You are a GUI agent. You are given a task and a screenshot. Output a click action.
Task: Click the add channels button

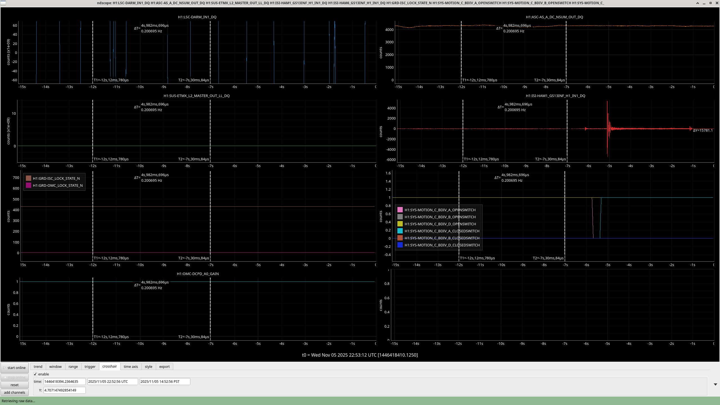[15, 392]
